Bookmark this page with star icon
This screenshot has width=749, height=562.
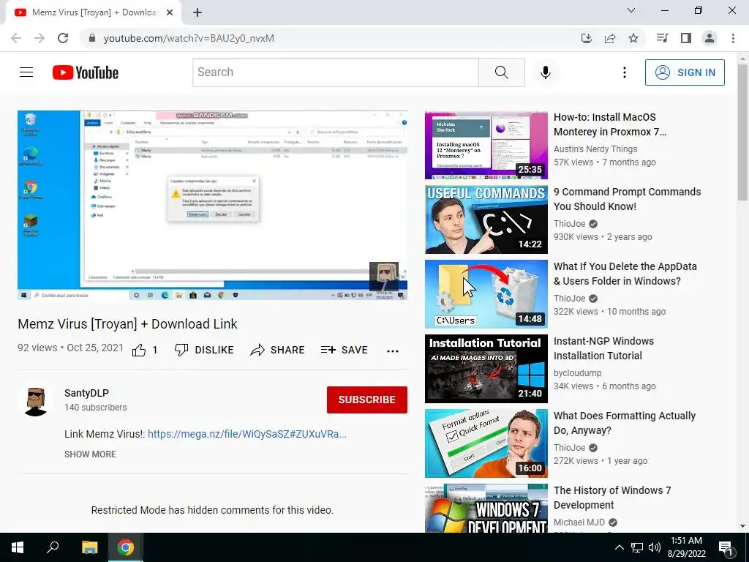point(633,38)
